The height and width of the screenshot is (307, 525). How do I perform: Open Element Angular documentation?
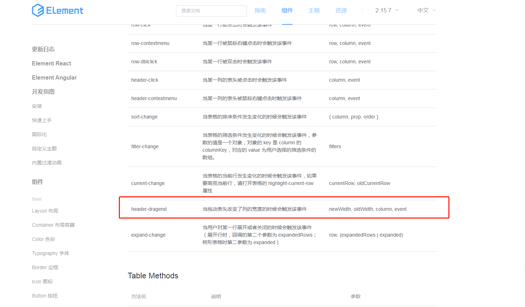[x=54, y=77]
